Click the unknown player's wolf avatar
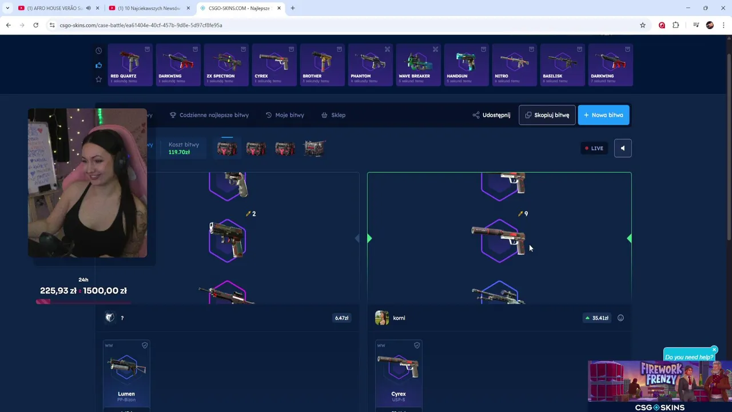 click(110, 318)
